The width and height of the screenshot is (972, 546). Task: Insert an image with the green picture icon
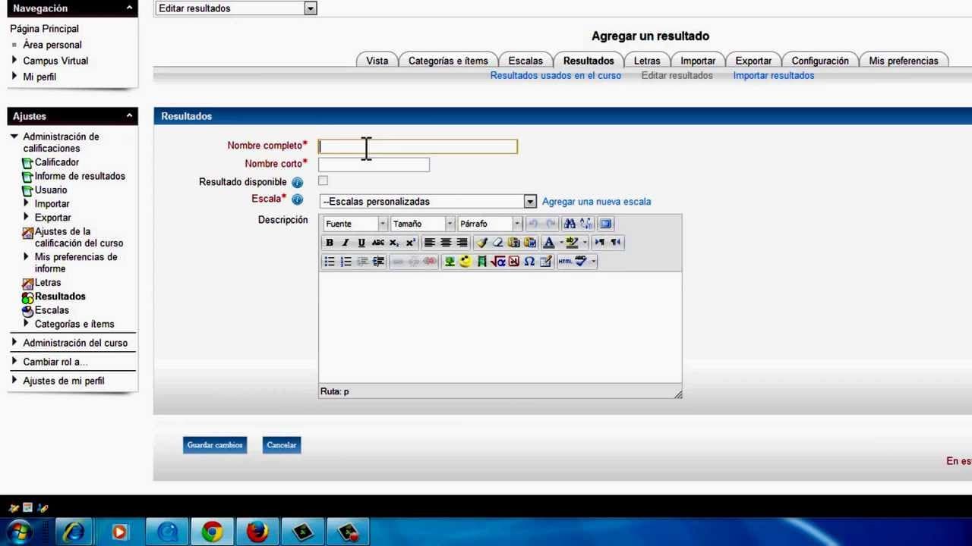(x=450, y=262)
